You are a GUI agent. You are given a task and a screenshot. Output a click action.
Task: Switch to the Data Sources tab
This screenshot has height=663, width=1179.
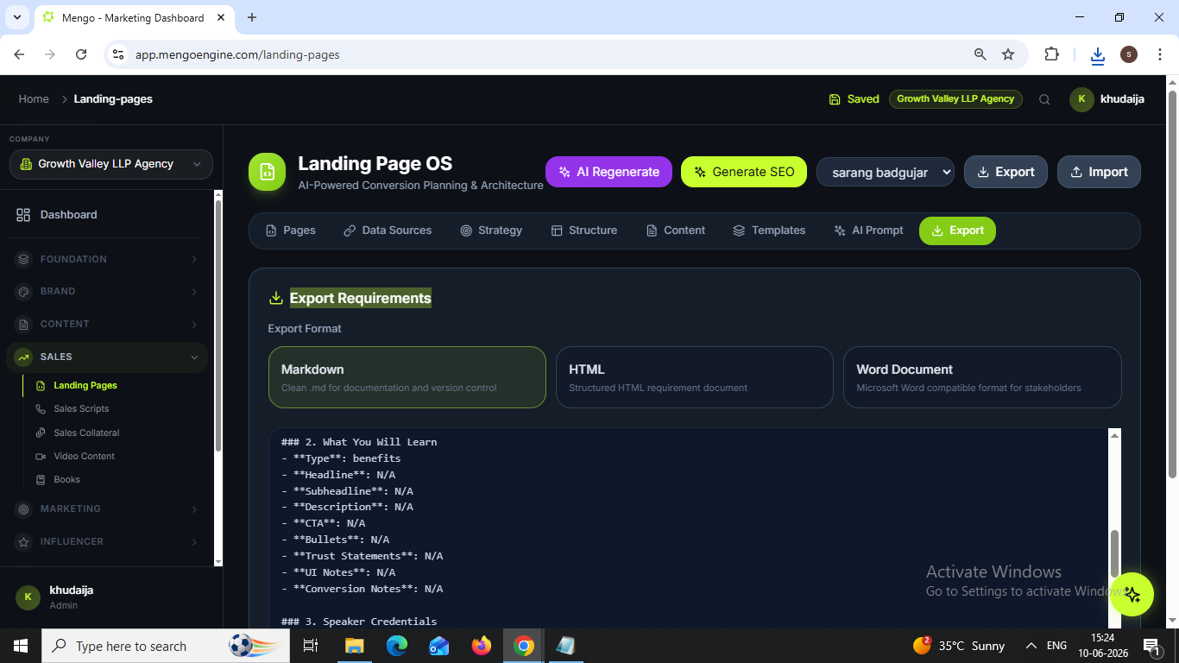click(x=388, y=230)
